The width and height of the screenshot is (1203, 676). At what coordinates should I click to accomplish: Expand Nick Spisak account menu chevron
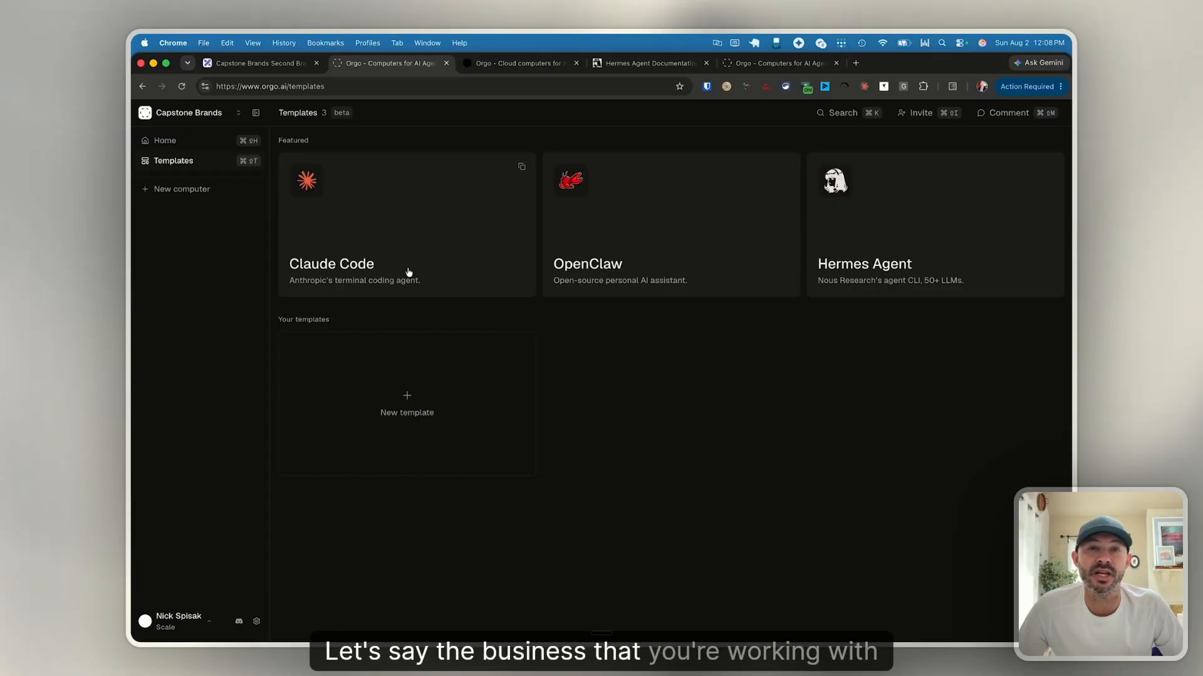tap(209, 621)
